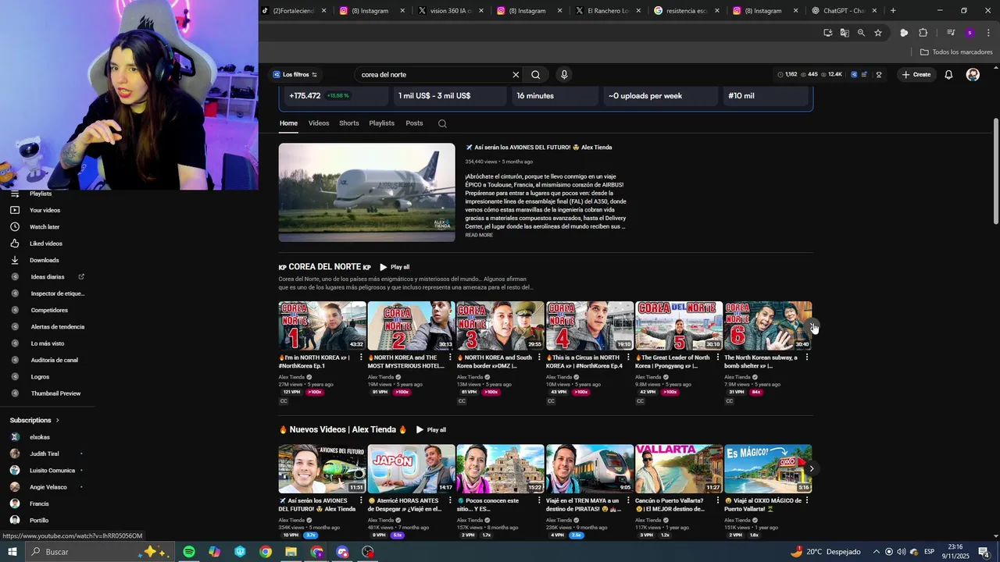The height and width of the screenshot is (562, 1000).
Task: Click the page vertical scrollbar
Action: [x=995, y=172]
